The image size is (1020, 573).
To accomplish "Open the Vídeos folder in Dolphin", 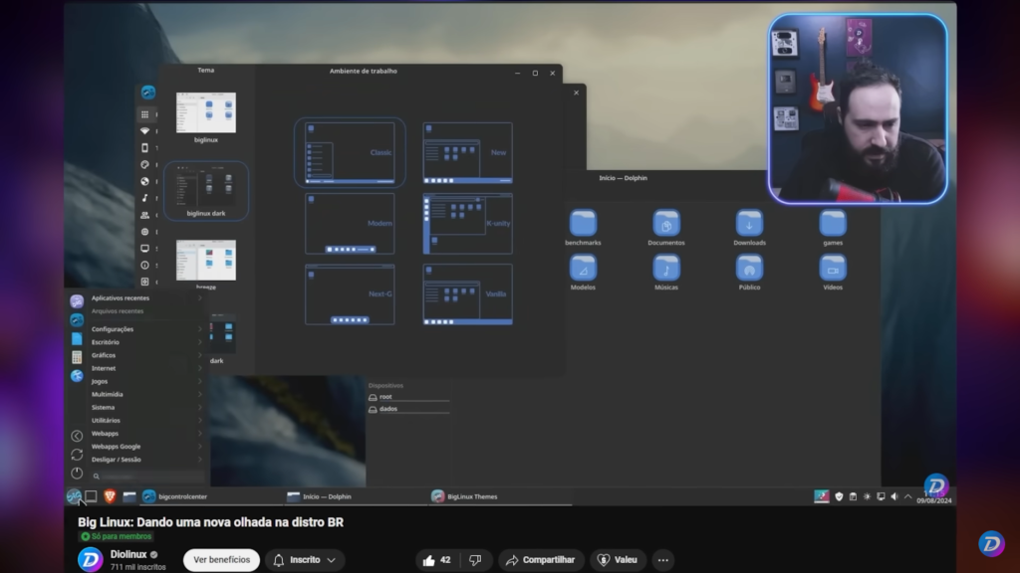I will click(833, 273).
